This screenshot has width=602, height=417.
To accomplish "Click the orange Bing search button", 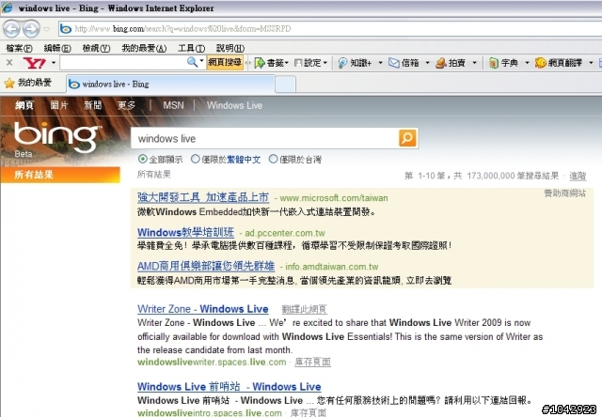I will [407, 138].
